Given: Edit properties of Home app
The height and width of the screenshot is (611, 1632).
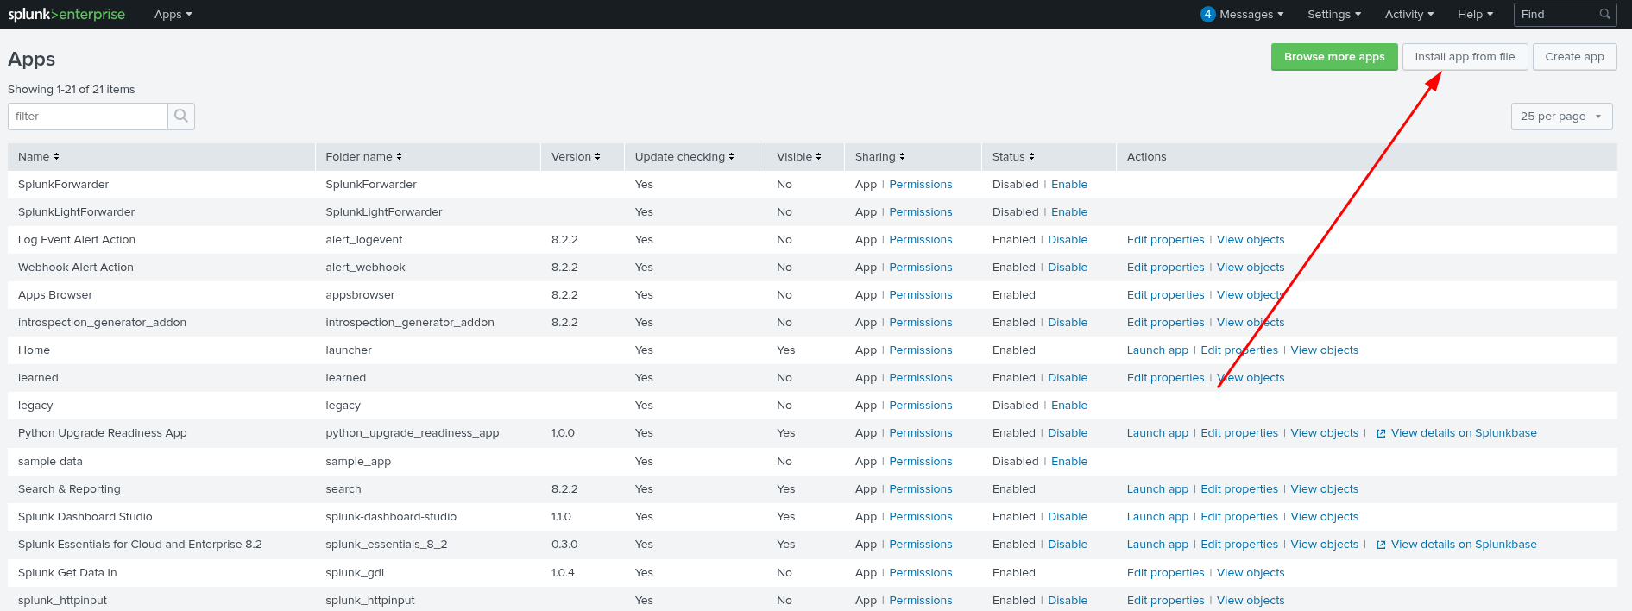Looking at the screenshot, I should point(1239,350).
